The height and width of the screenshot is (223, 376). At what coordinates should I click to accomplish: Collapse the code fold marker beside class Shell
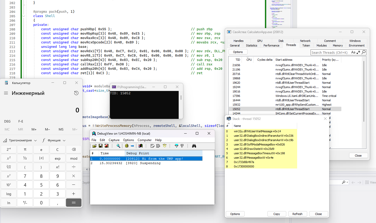[x=24, y=16]
